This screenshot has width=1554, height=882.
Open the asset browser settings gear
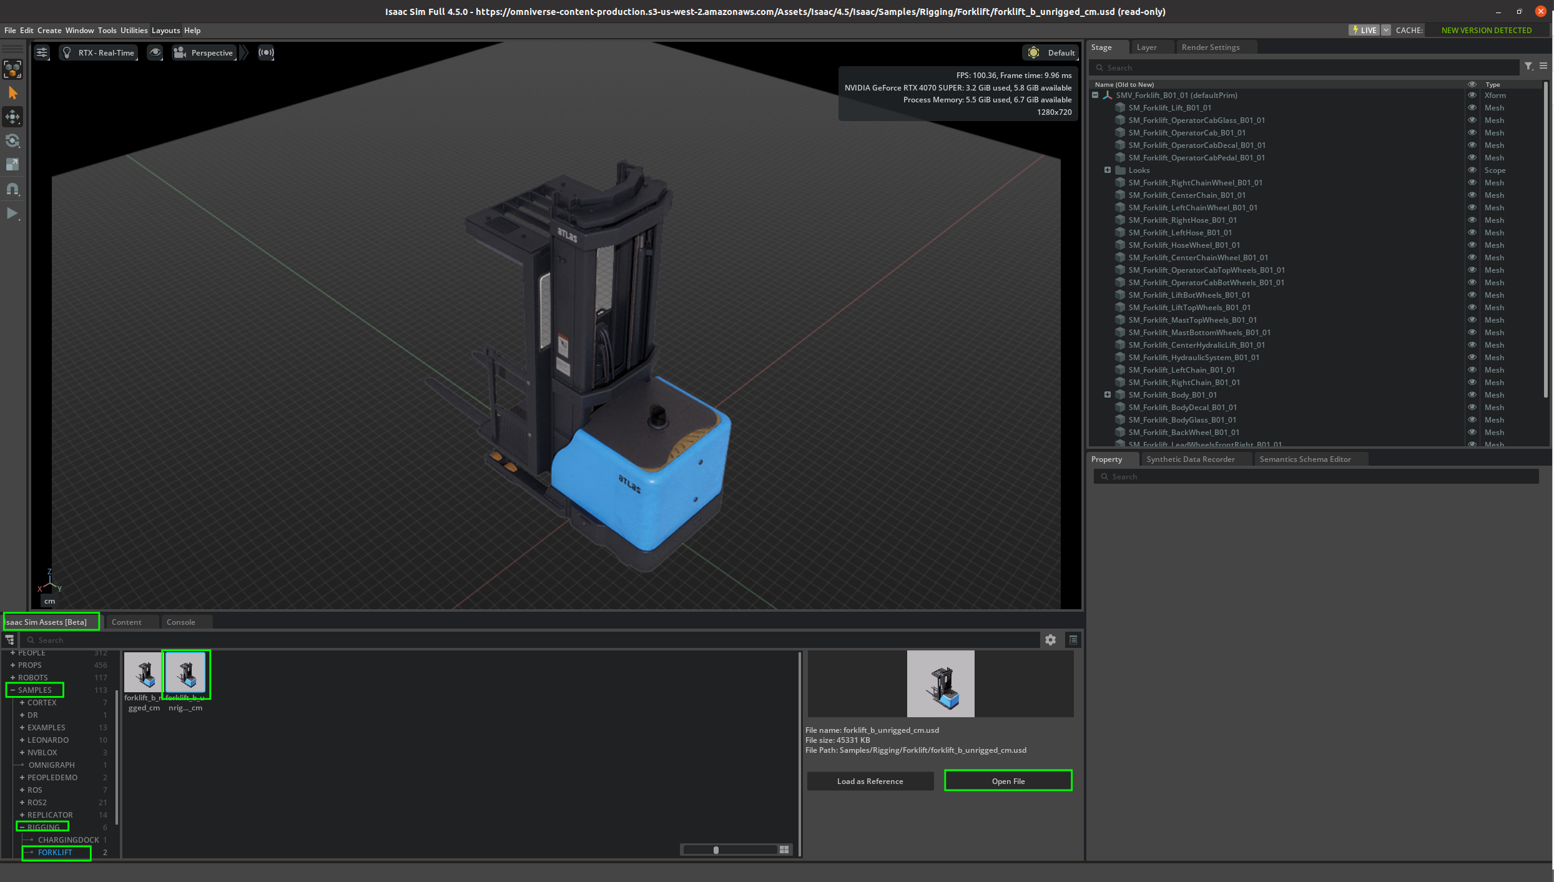point(1051,640)
